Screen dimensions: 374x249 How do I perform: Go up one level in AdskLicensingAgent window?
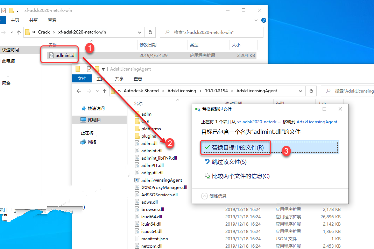point(105,91)
